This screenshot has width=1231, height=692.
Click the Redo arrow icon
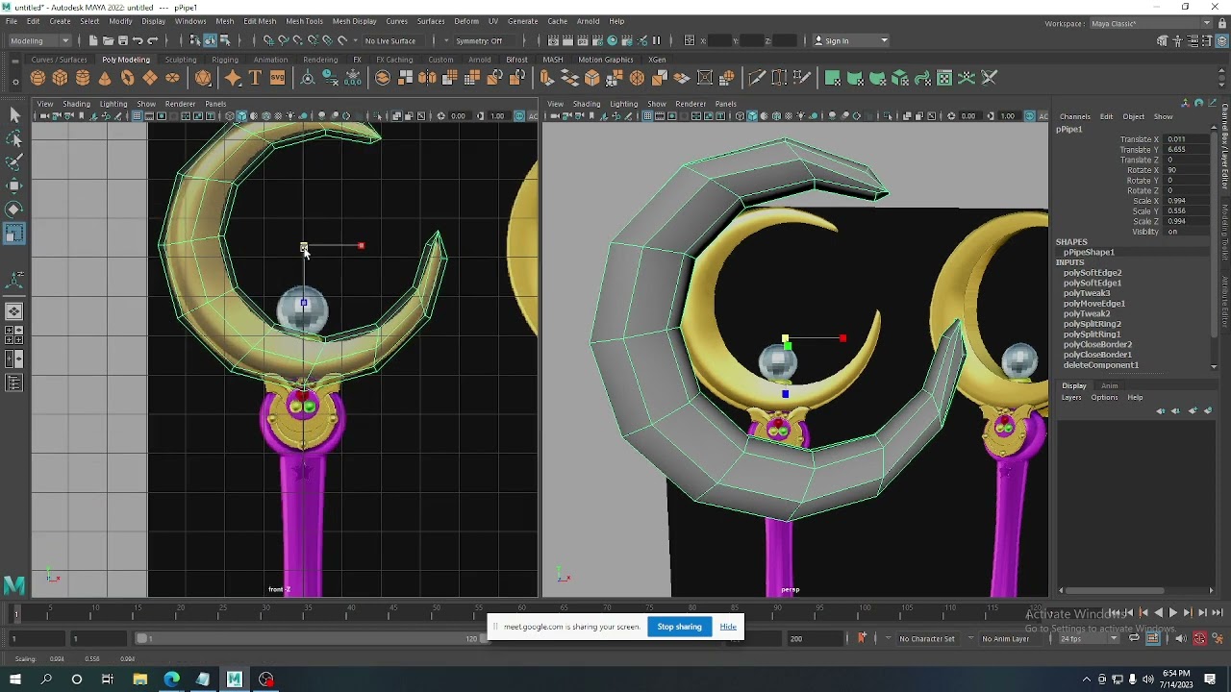pos(152,40)
